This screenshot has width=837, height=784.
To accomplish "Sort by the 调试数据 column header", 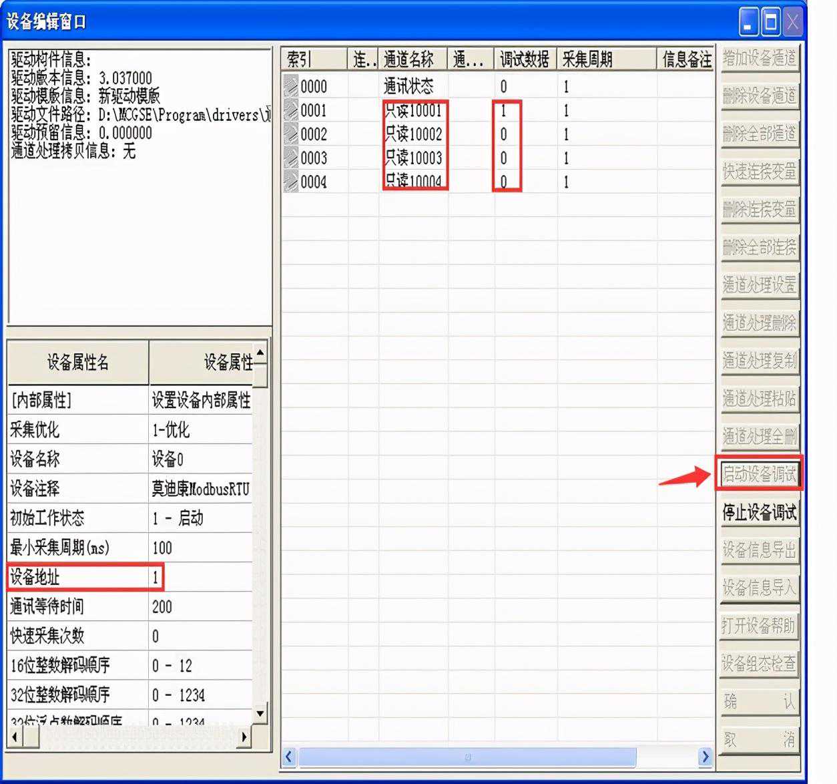I will [x=525, y=59].
